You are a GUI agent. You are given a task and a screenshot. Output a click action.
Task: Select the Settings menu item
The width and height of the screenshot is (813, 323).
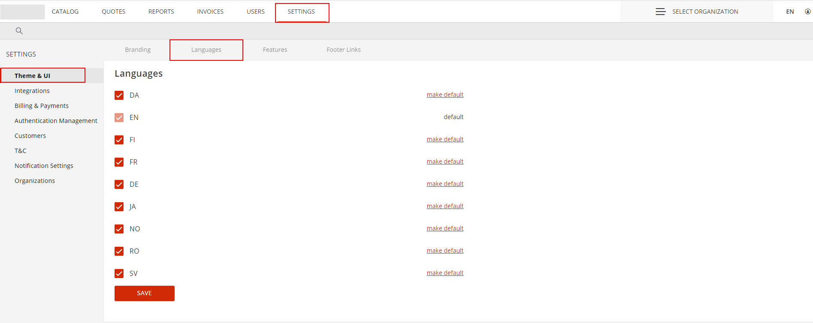pos(301,12)
